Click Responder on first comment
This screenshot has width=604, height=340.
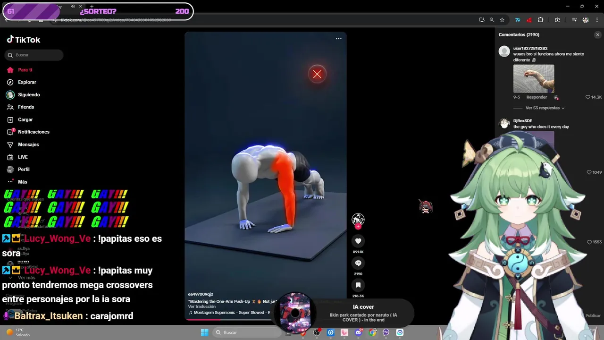(537, 97)
